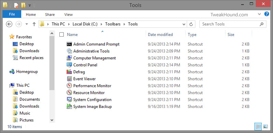The height and width of the screenshot is (133, 273).
Task: Click the Resource Monitor gauge icon
Action: point(69,93)
